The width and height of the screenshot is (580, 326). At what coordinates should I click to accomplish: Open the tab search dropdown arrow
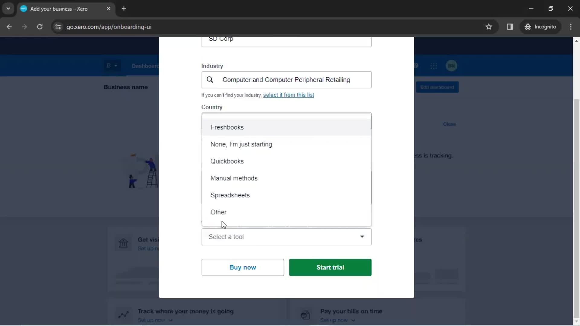pyautogui.click(x=8, y=8)
